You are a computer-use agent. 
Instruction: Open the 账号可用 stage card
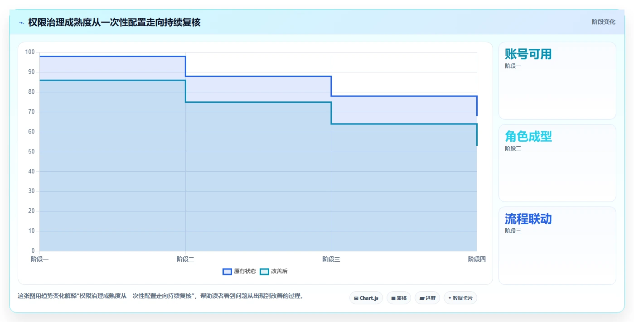(557, 81)
